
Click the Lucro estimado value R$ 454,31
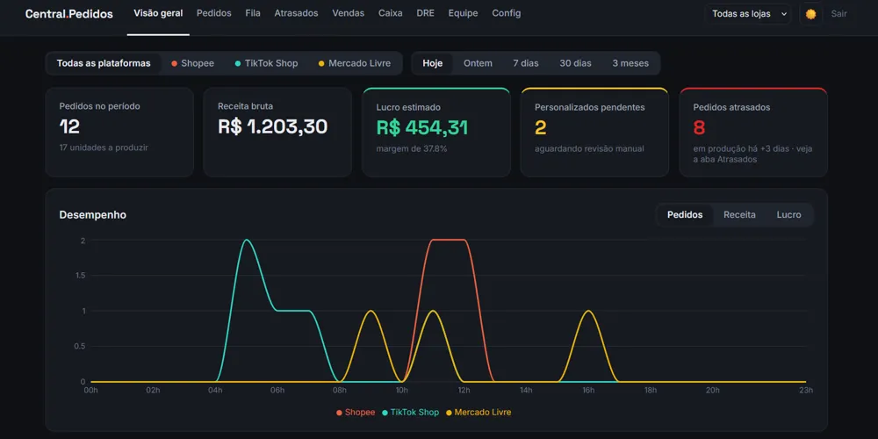point(422,128)
